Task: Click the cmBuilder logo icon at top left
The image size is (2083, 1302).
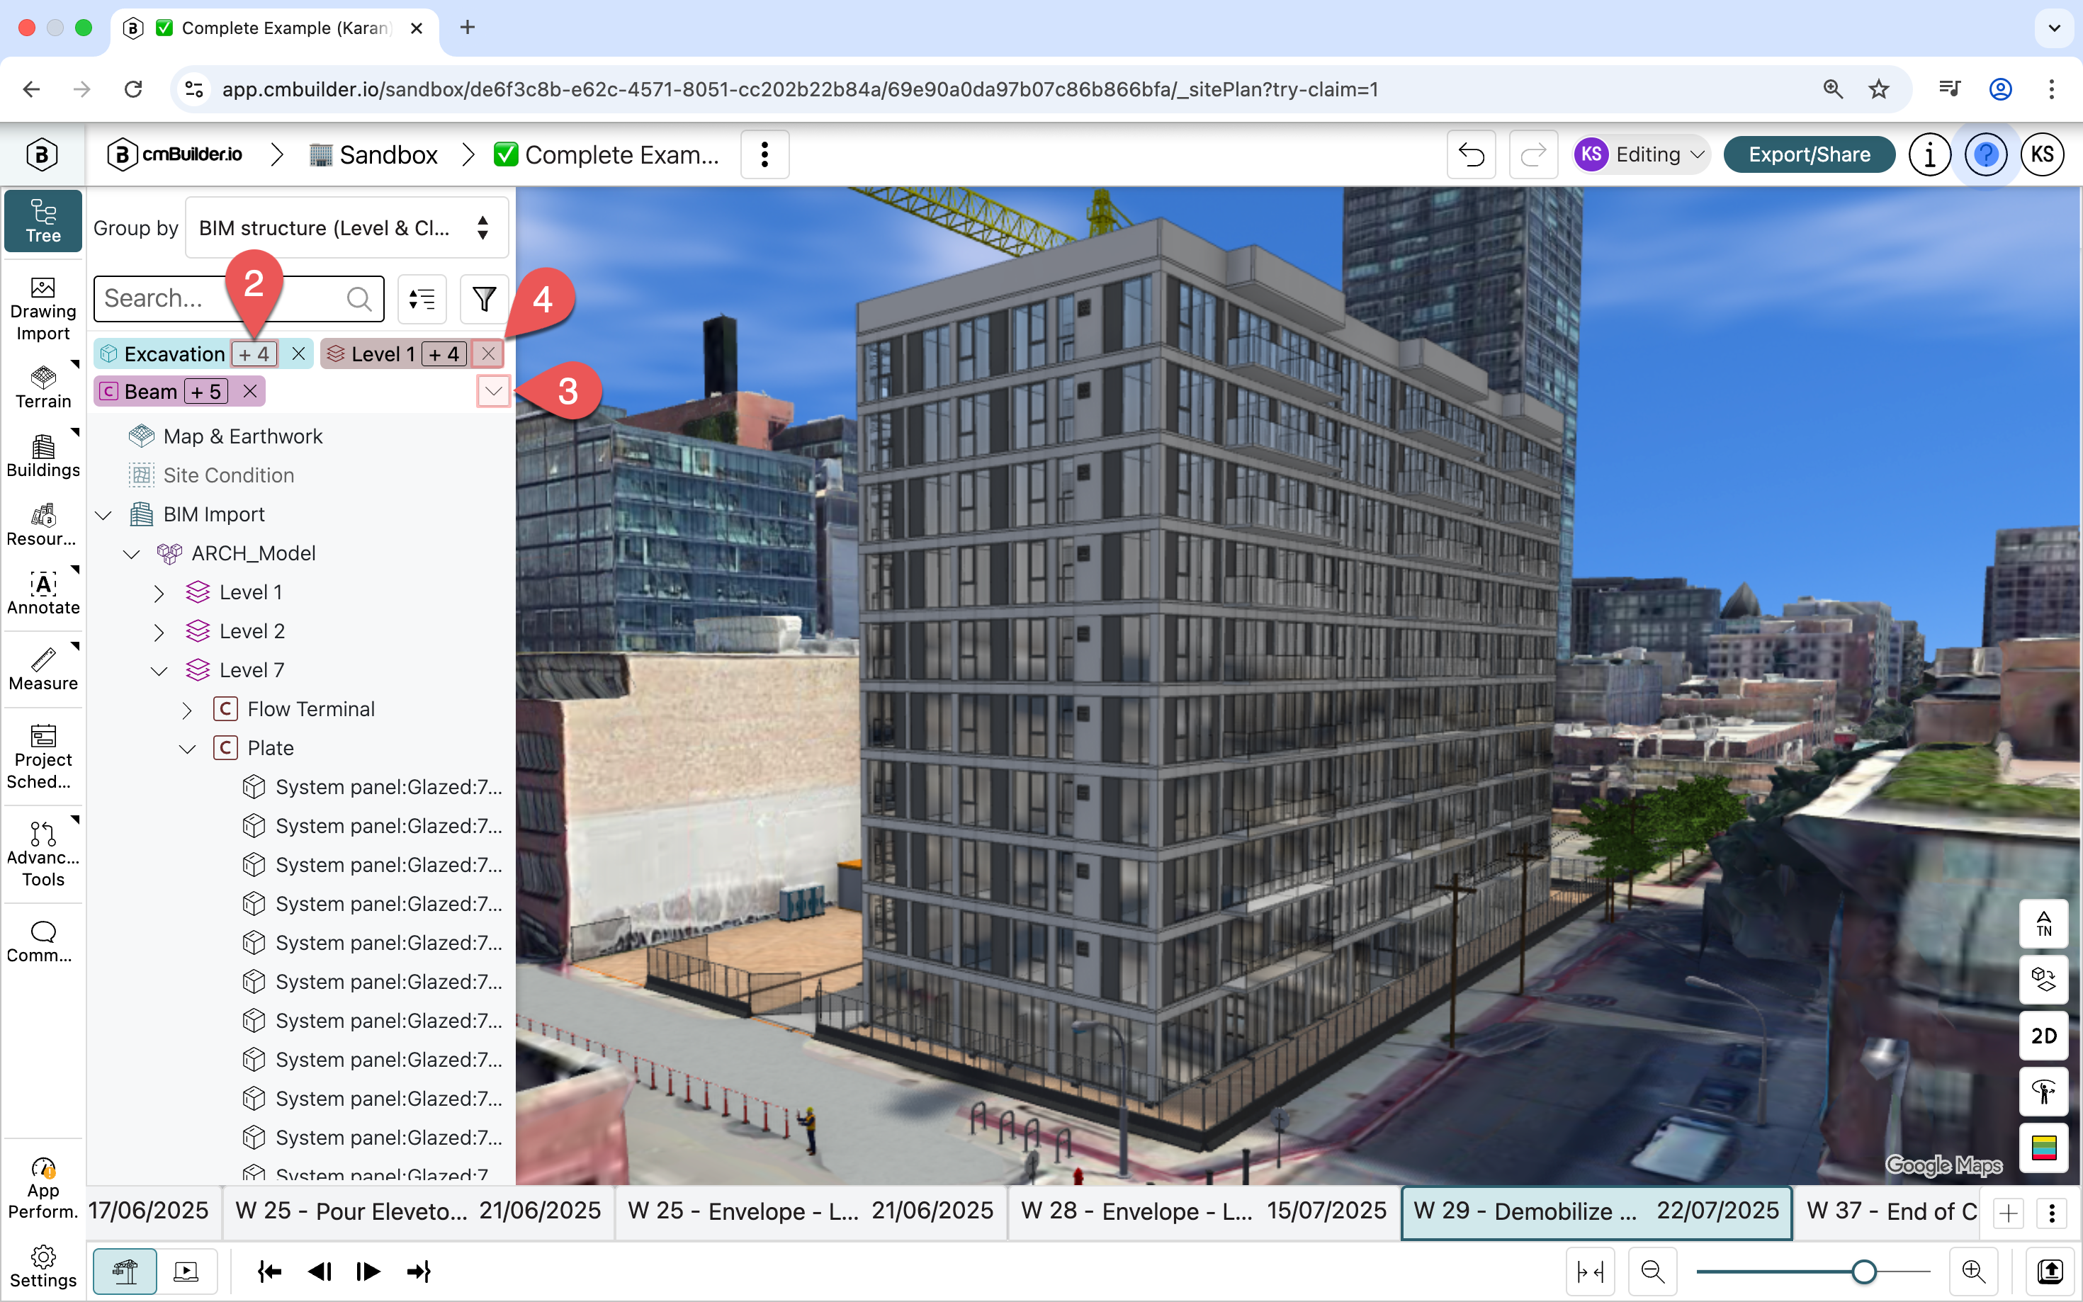Action: 41,155
